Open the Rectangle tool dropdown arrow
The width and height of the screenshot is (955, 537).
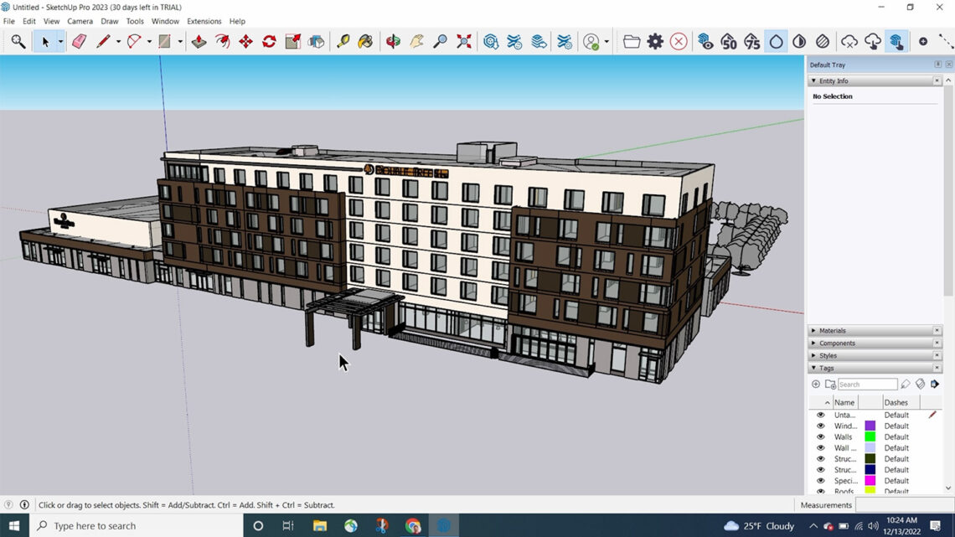pyautogui.click(x=179, y=41)
